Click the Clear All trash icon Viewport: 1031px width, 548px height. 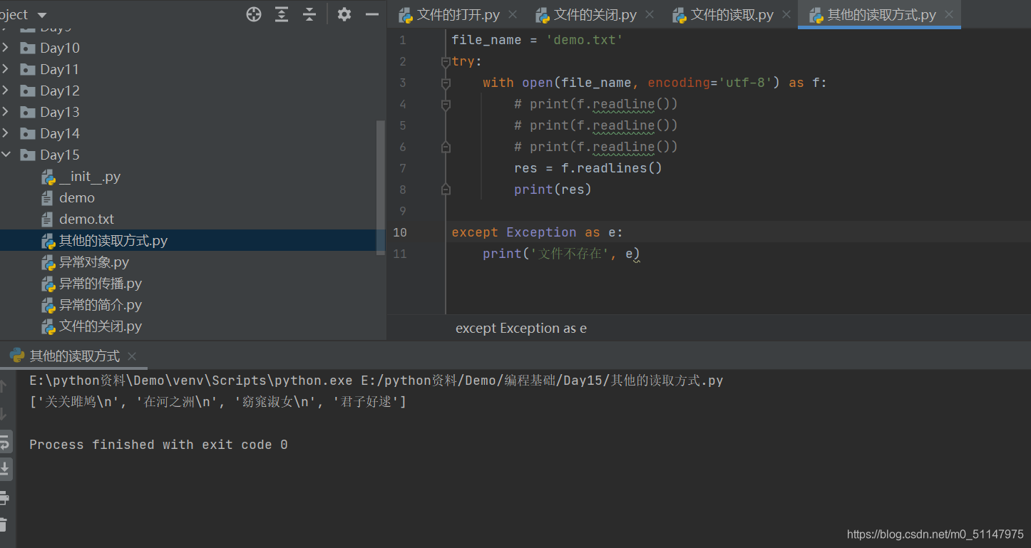(3, 524)
